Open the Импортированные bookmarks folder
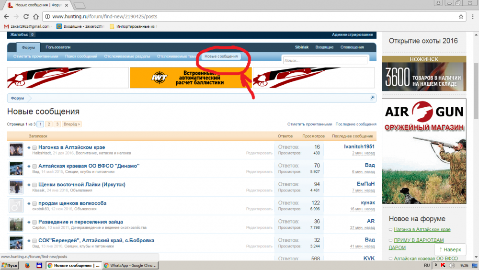This screenshot has width=479, height=270. click(133, 26)
